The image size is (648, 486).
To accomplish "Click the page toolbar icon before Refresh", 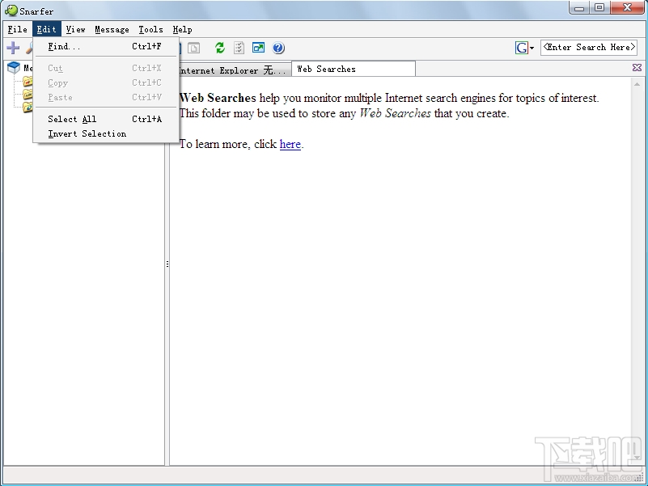I will [193, 48].
